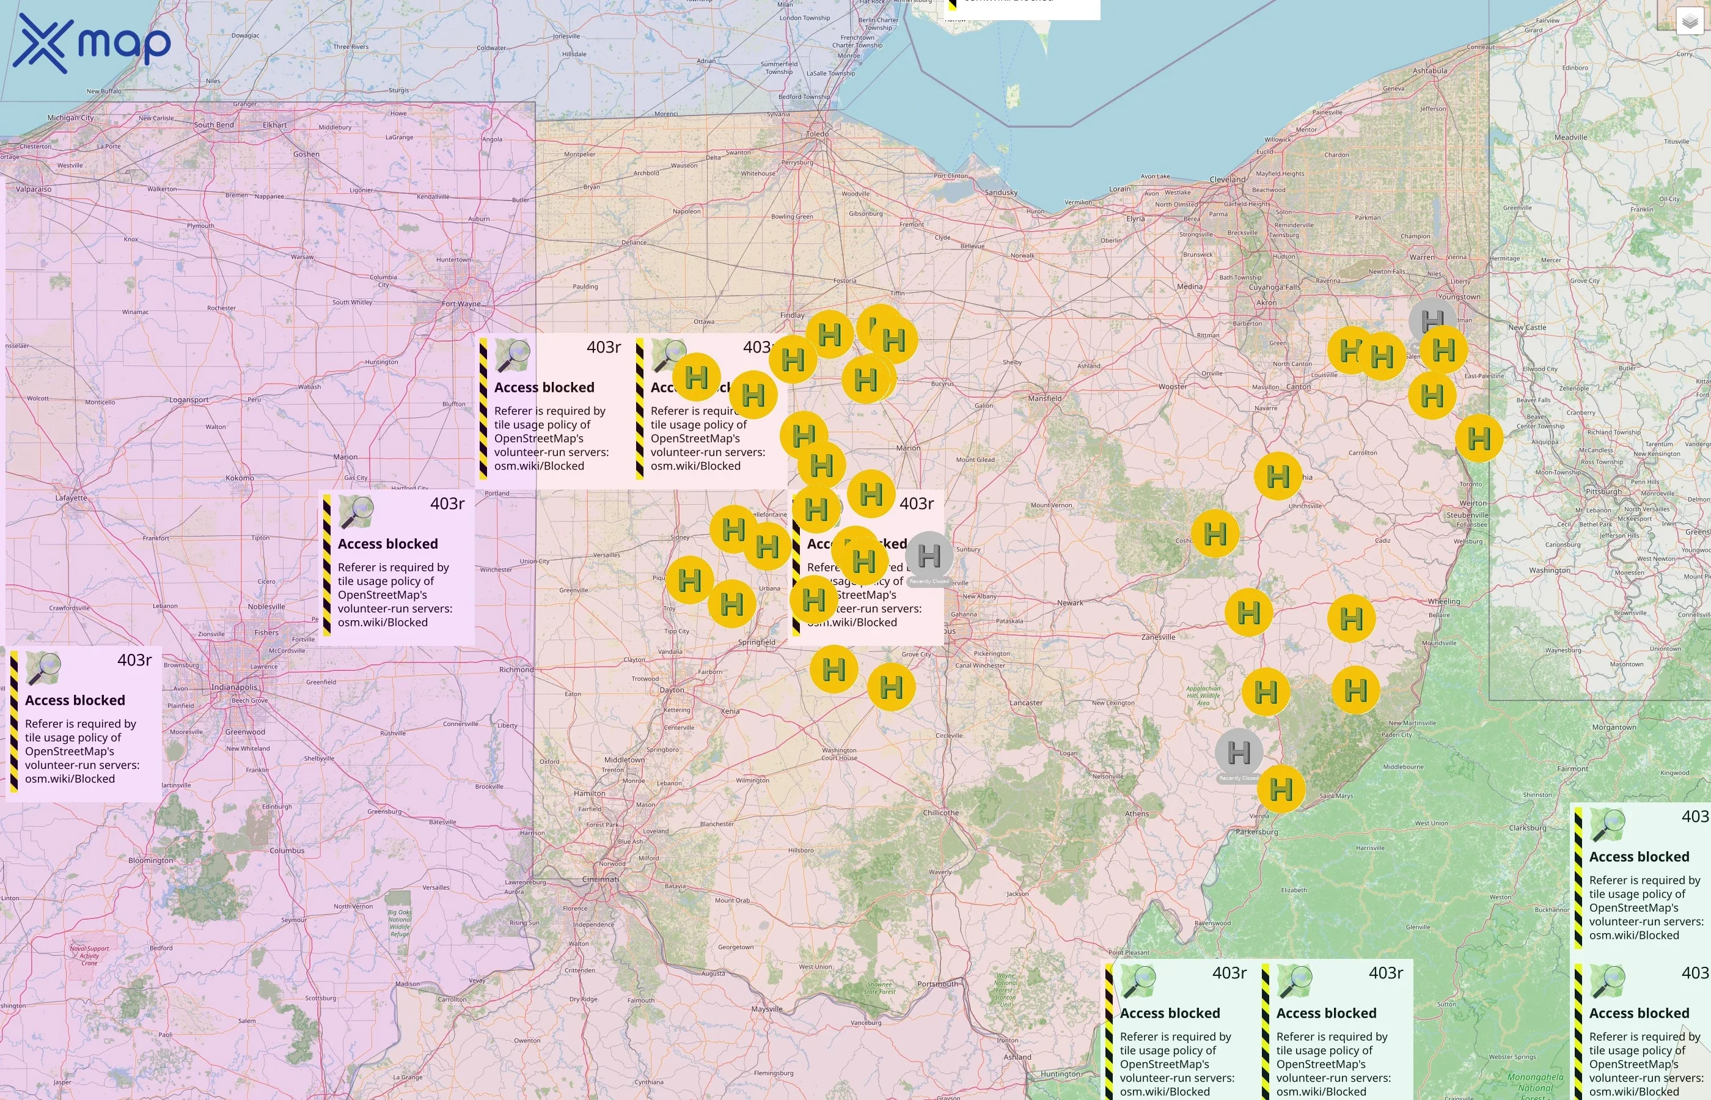This screenshot has width=1711, height=1100.
Task: Select hospital marker directly west of Wheeling
Action: [1352, 618]
